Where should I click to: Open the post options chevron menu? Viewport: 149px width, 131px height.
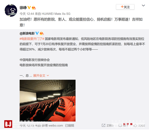(x=143, y=5)
